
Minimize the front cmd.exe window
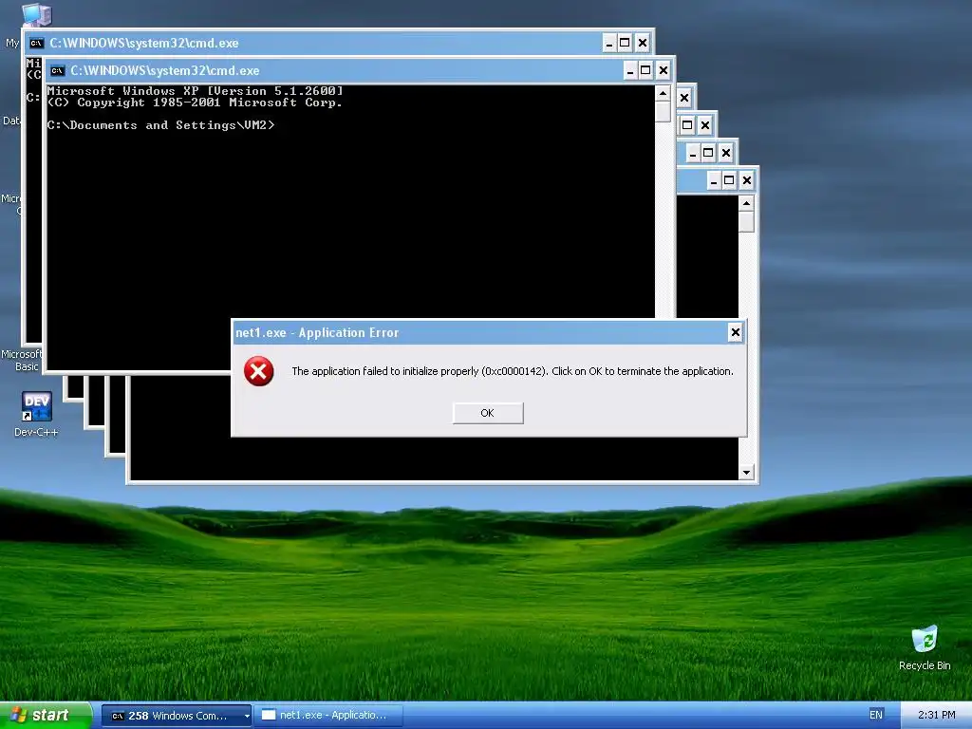click(630, 70)
